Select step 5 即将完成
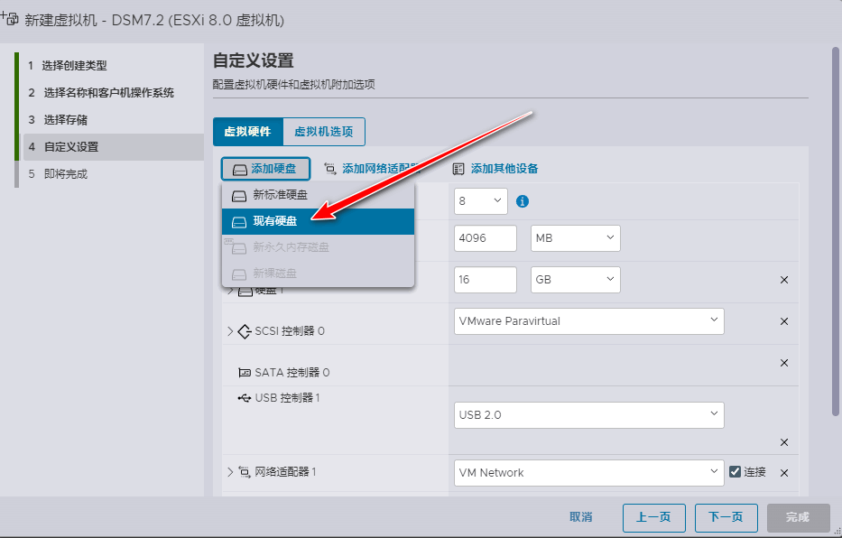This screenshot has height=538, width=842. [65, 174]
